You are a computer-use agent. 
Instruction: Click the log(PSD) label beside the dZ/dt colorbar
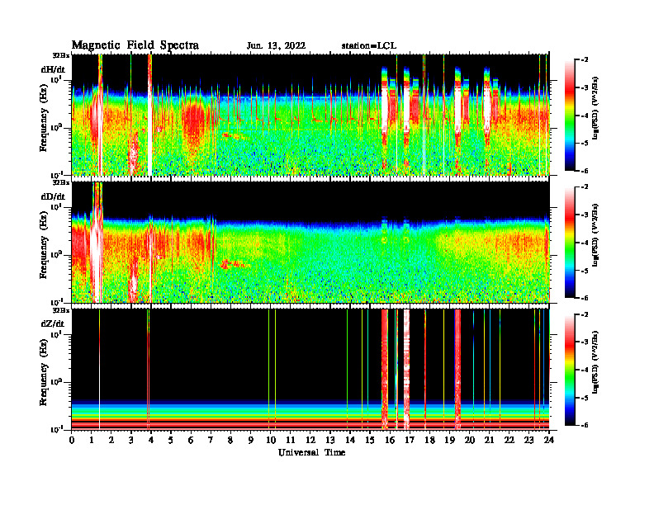pyautogui.click(x=595, y=362)
